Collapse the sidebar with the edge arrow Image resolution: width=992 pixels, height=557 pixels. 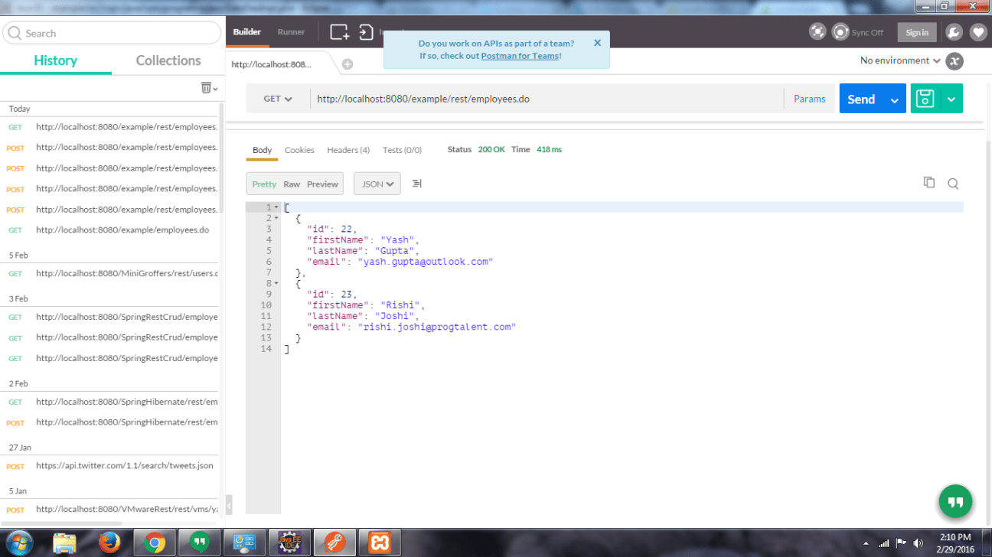[x=229, y=504]
